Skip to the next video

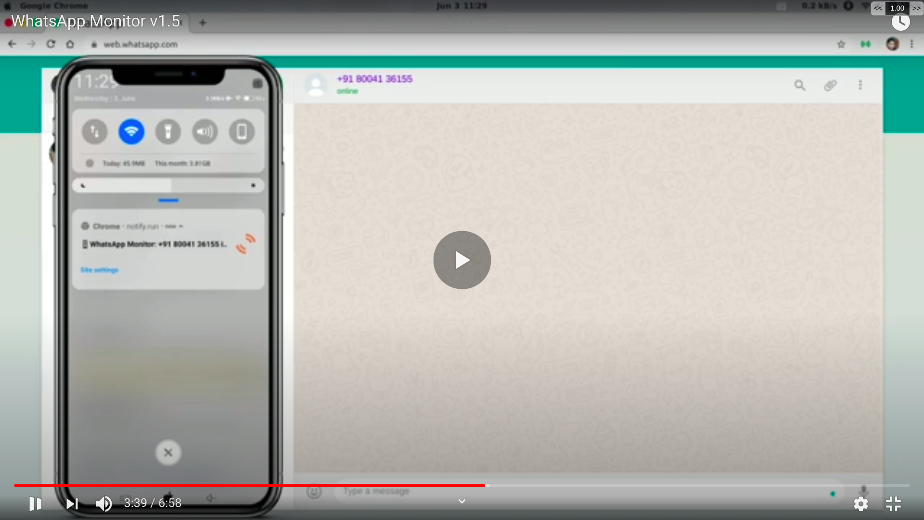click(72, 504)
